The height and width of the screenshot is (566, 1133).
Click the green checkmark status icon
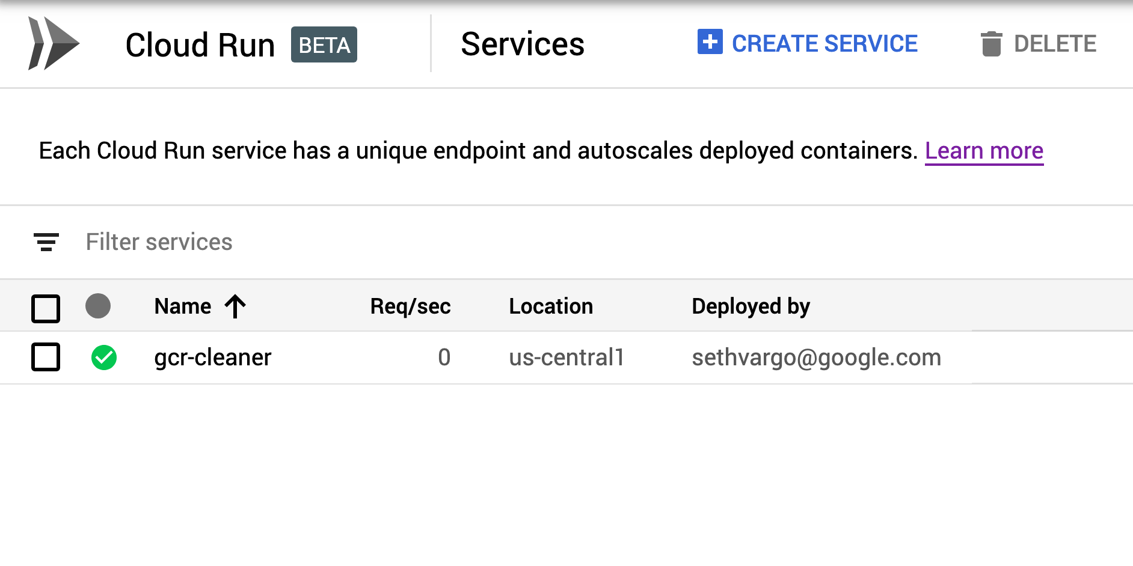[x=104, y=358]
